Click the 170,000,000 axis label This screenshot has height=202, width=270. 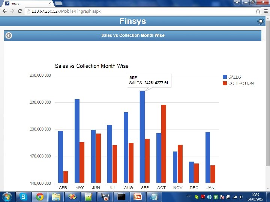click(40, 156)
